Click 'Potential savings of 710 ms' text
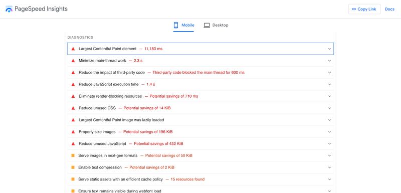This screenshot has height=193, width=401. tap(174, 96)
